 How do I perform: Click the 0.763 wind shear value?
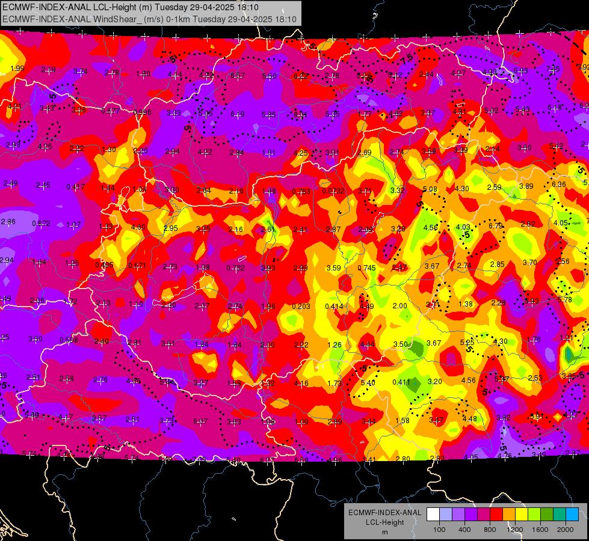click(x=301, y=192)
